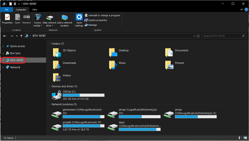
Task: Open the File menu tab
Action: pos(7,10)
